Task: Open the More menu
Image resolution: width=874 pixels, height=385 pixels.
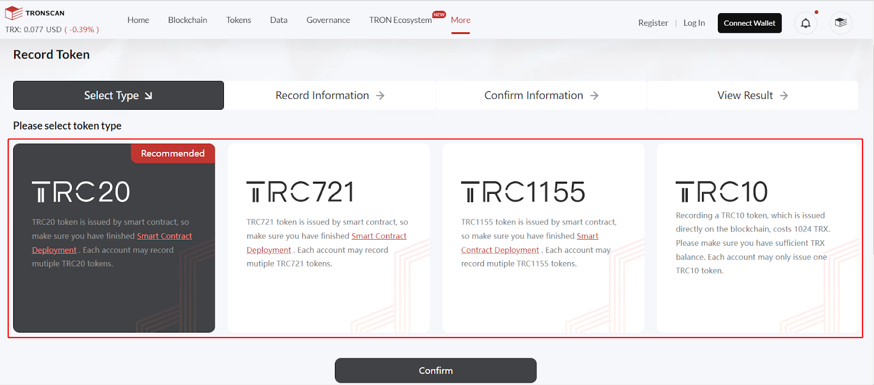Action: pyautogui.click(x=460, y=20)
